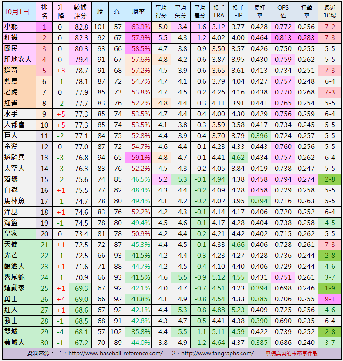Select the 最近10場 column header

click(330, 12)
